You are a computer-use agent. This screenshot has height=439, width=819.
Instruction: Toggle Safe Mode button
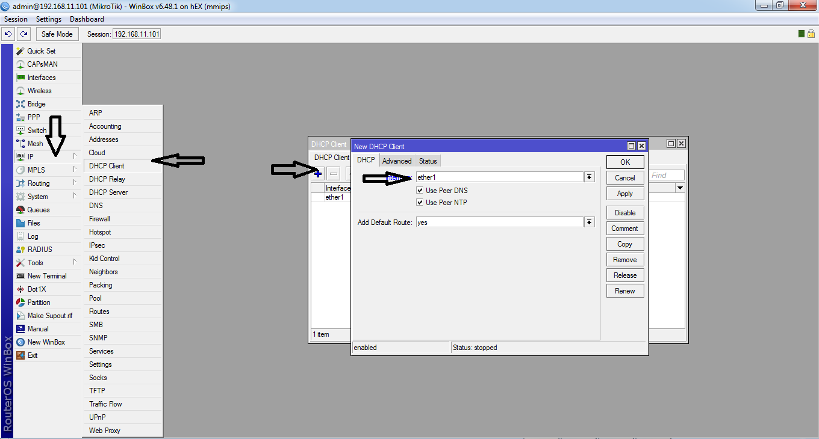tap(57, 34)
